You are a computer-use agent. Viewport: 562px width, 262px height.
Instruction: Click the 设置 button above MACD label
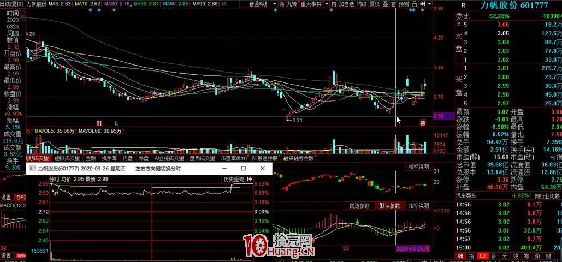point(5,198)
